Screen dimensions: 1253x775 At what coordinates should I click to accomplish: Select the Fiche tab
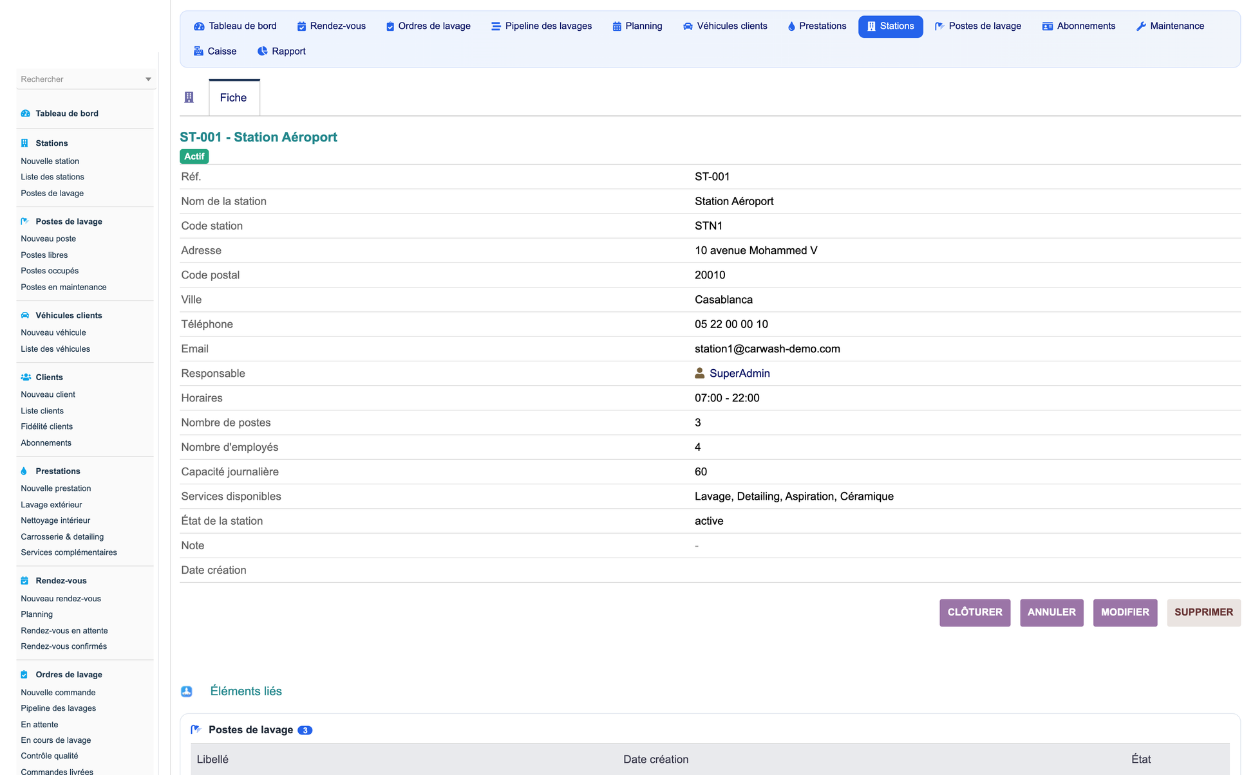pyautogui.click(x=233, y=98)
